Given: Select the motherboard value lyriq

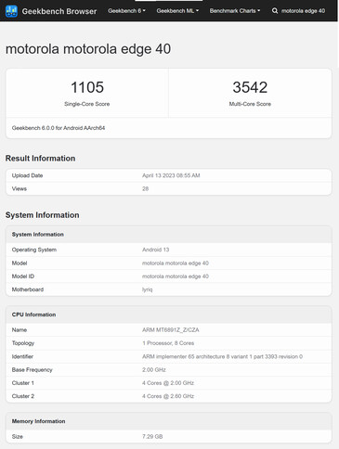Looking at the screenshot, I should [x=147, y=289].
